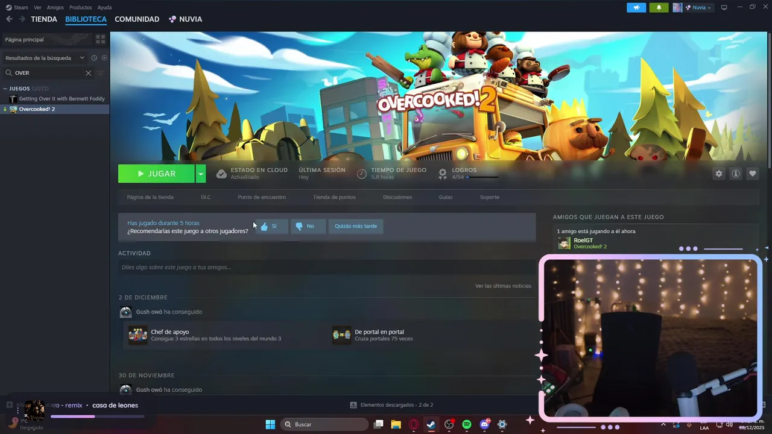Click Gush owó avatar under 2 de diciembre
The width and height of the screenshot is (772, 434).
coord(125,312)
